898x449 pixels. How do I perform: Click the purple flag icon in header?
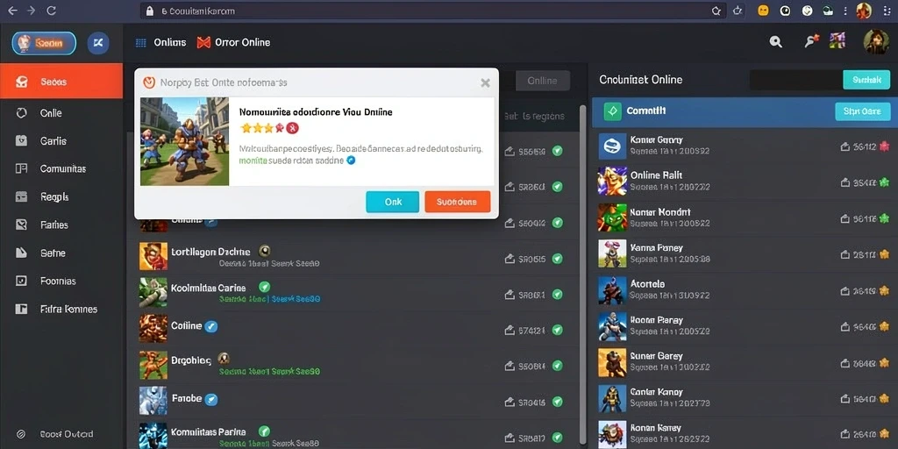tap(837, 40)
